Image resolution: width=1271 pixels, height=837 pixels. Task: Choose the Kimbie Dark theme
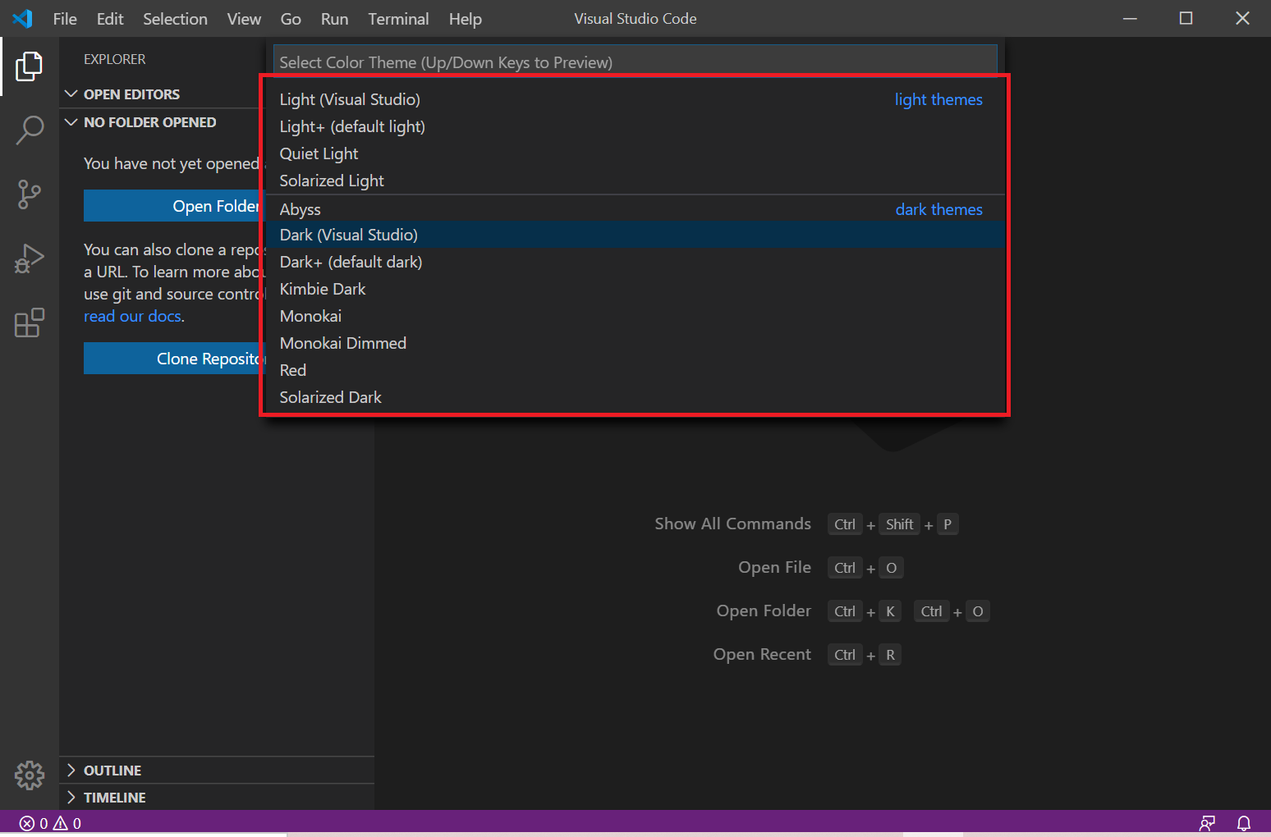[635, 289]
